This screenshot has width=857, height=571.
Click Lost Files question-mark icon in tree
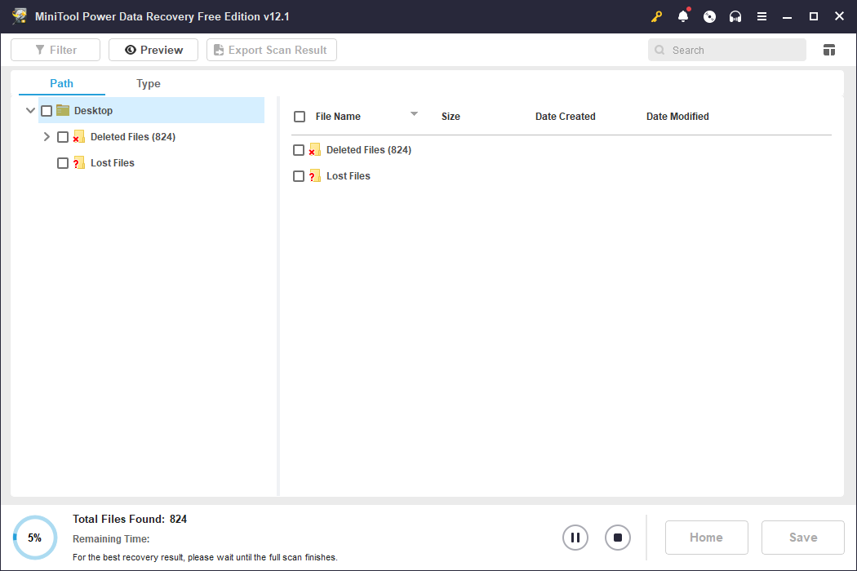(x=78, y=163)
